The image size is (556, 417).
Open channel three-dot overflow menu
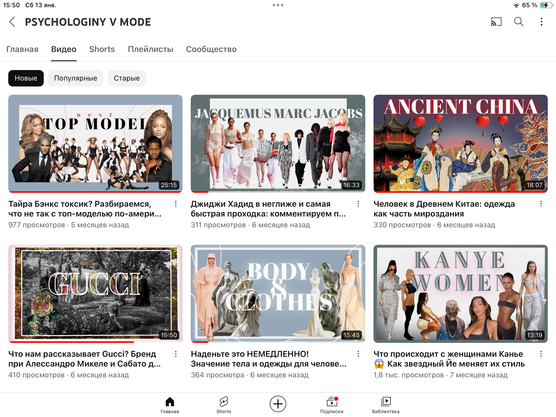(x=541, y=22)
